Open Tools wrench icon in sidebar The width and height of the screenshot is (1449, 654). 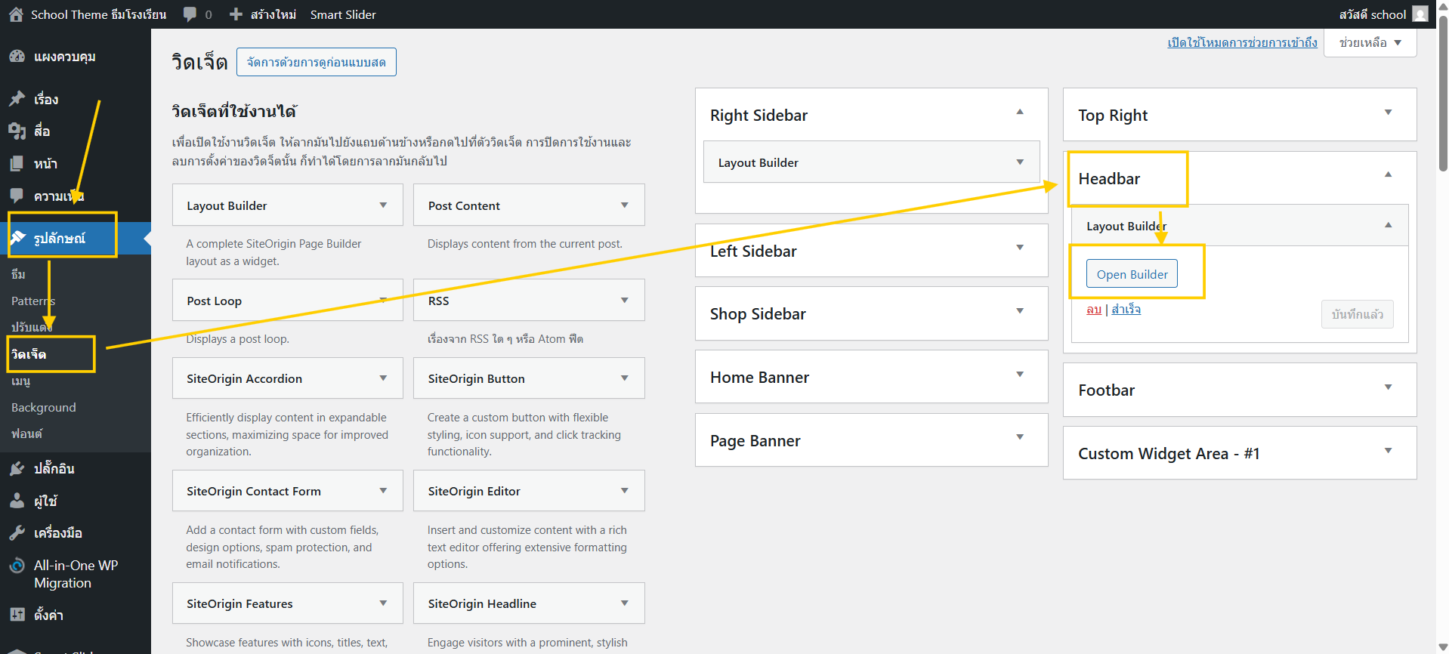coord(17,533)
